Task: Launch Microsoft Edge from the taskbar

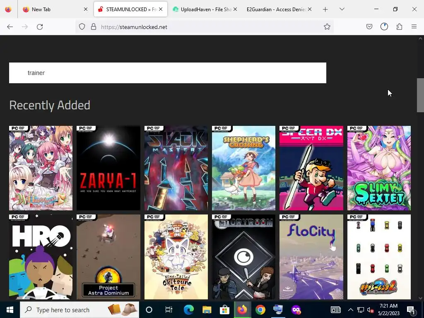Action: (189, 310)
